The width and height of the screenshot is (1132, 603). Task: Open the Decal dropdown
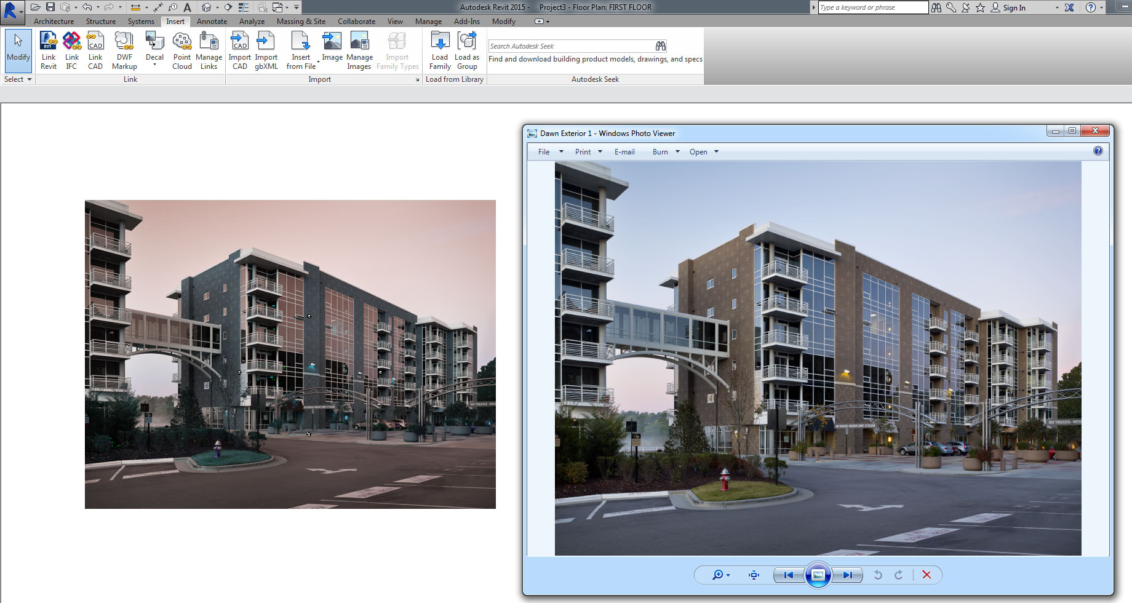pos(154,64)
